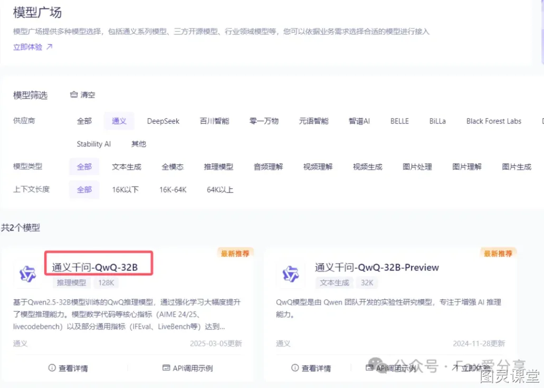Image resolution: width=544 pixels, height=388 pixels.
Task: Filter model type by 文本生成
Action: 127,167
